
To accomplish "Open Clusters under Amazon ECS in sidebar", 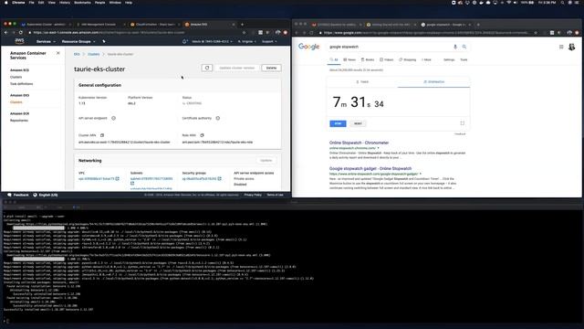I will (16, 77).
